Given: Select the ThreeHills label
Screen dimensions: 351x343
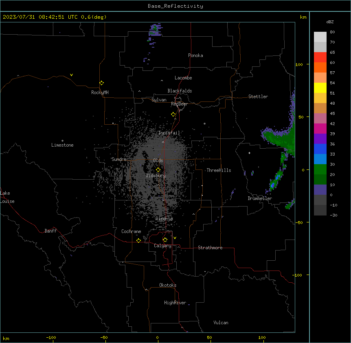Looking at the screenshot, I should (219, 170).
